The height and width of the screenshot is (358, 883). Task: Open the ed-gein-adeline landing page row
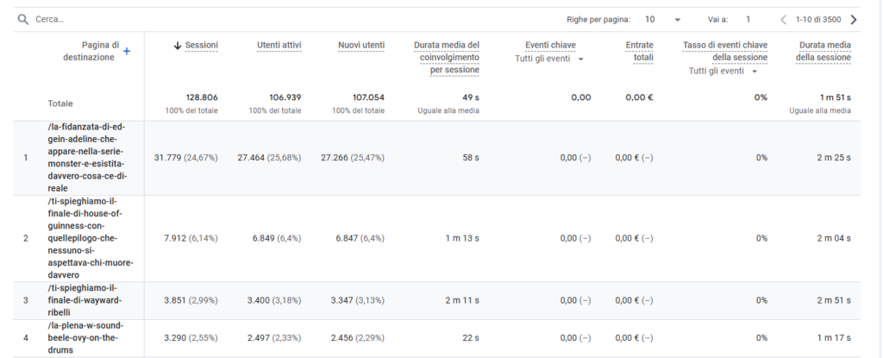pos(86,157)
